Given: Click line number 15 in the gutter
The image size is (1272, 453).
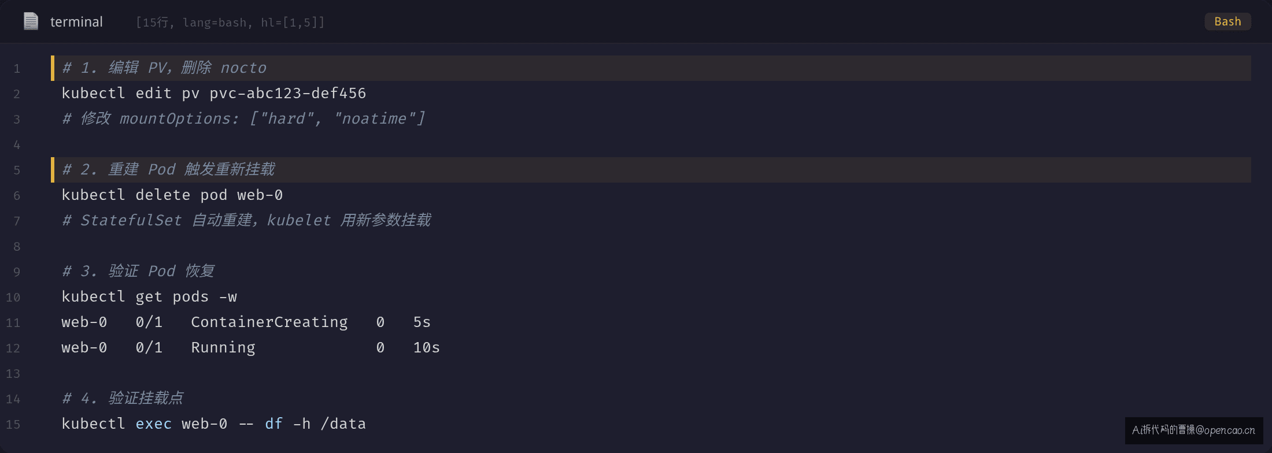Looking at the screenshot, I should 13,425.
